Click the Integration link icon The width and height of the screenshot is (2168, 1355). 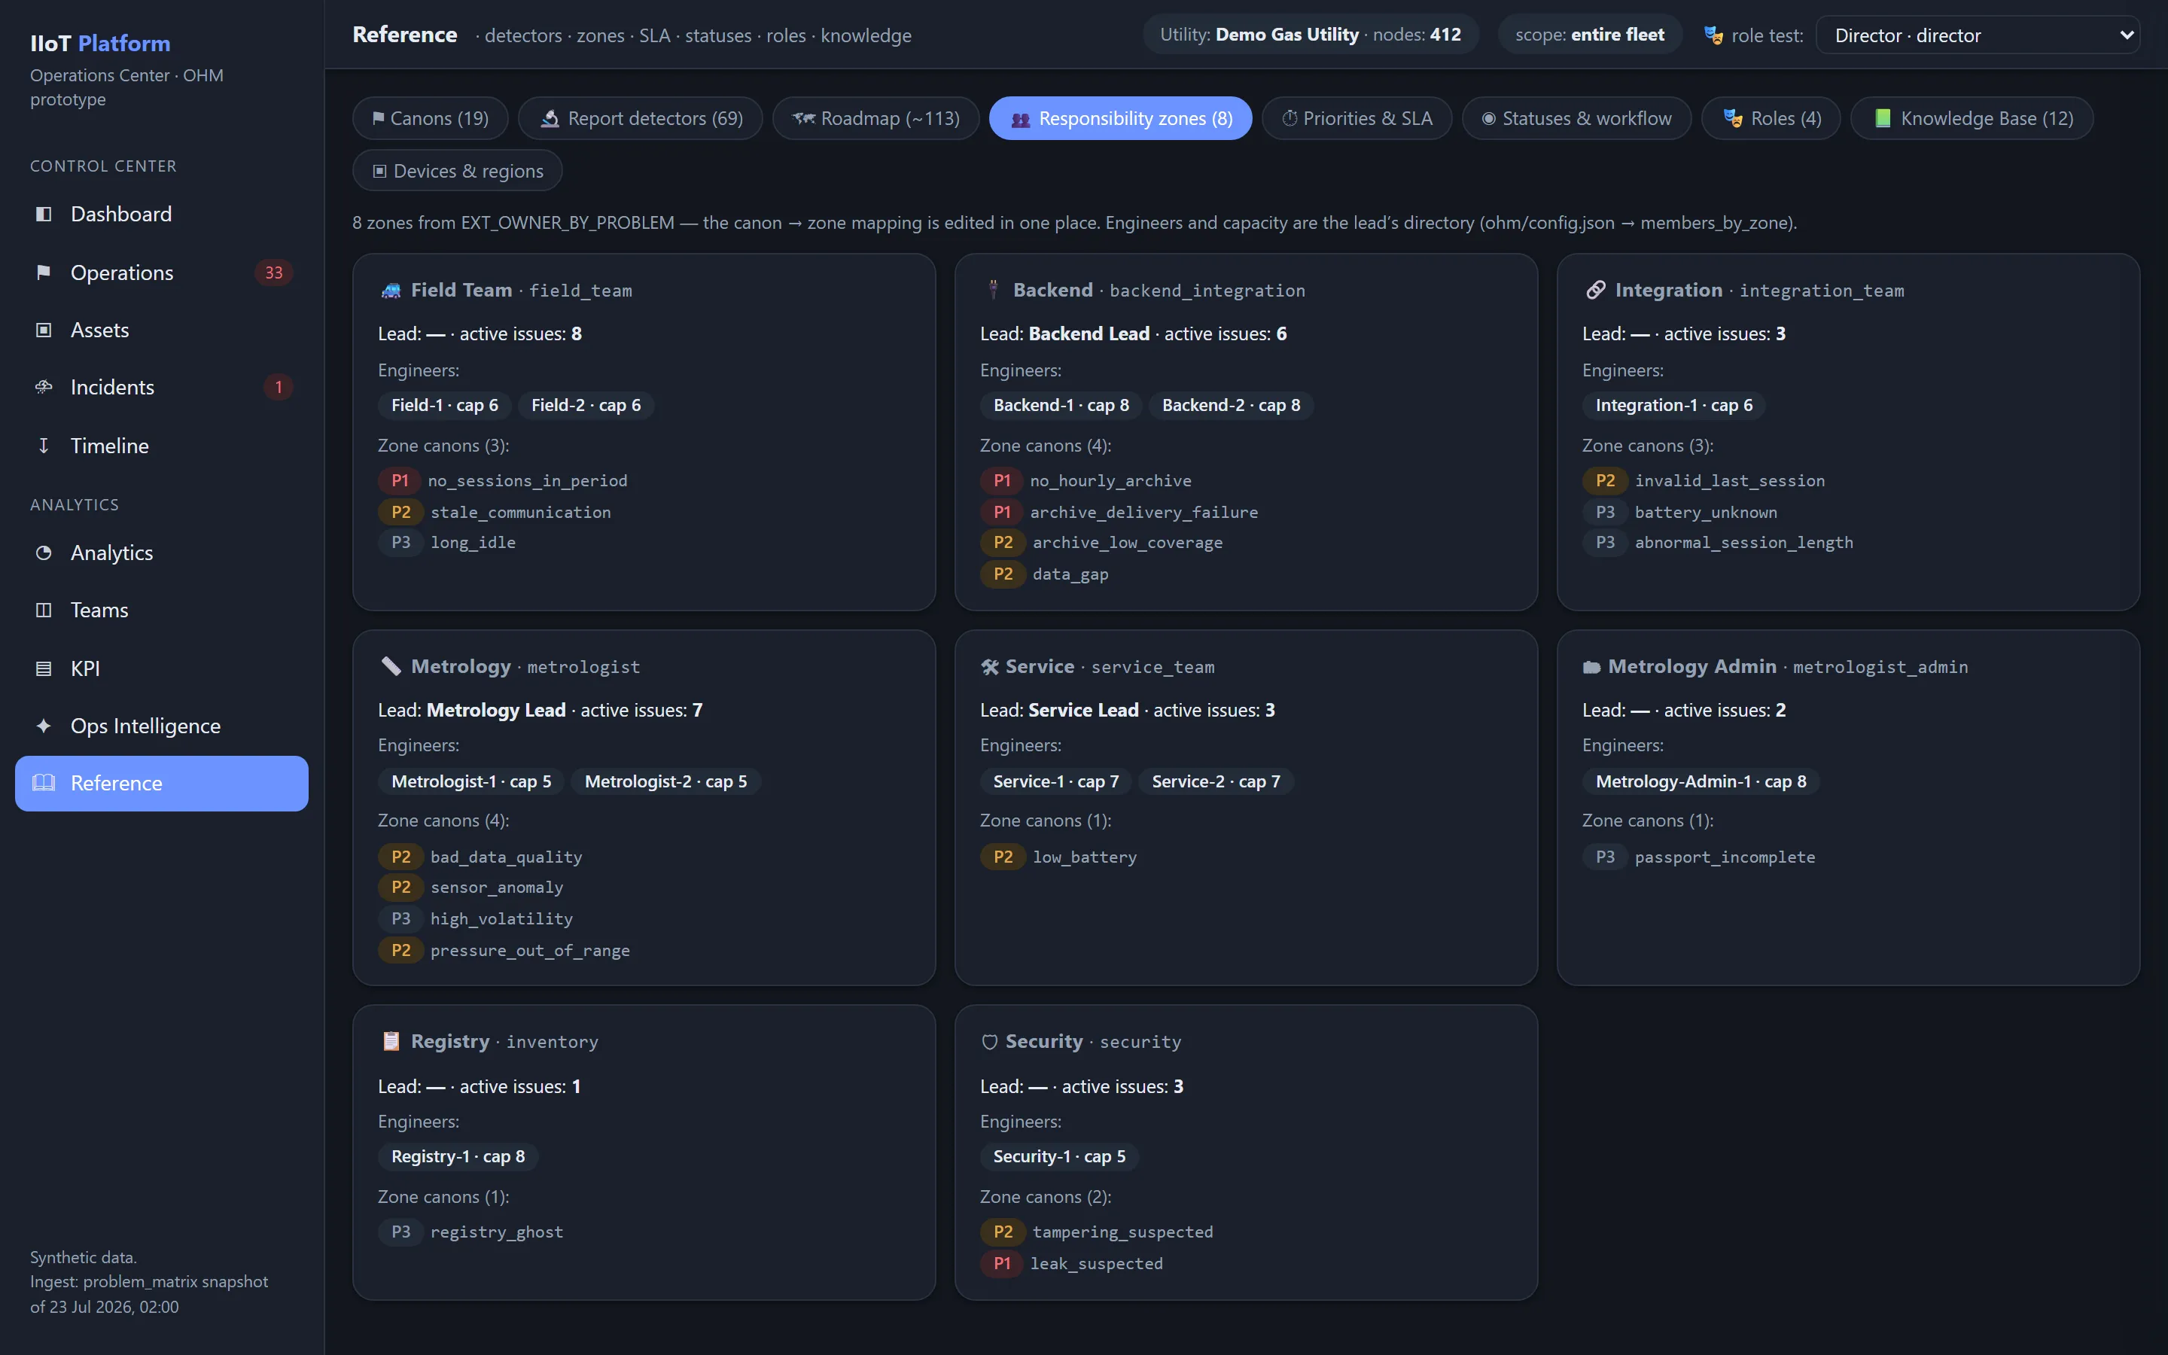coord(1596,291)
